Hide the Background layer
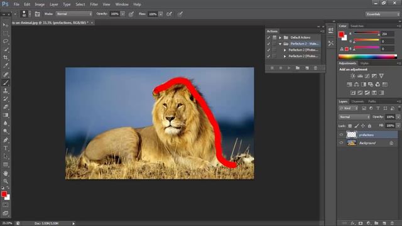This screenshot has height=226, width=402. pos(341,143)
